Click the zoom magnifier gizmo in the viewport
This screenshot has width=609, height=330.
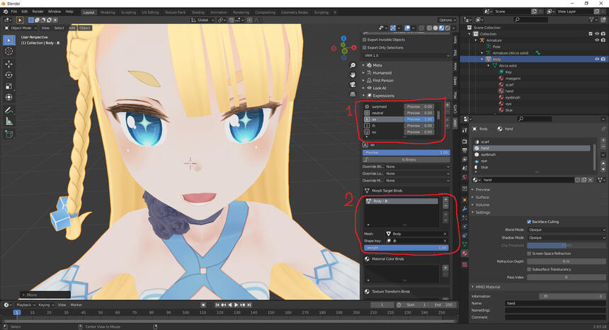353,65
